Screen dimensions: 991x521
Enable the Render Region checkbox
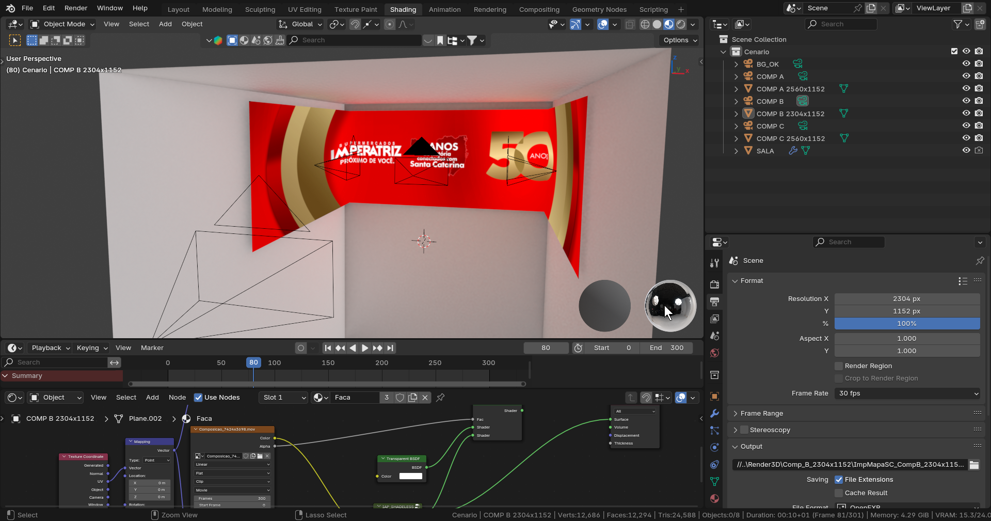point(839,366)
